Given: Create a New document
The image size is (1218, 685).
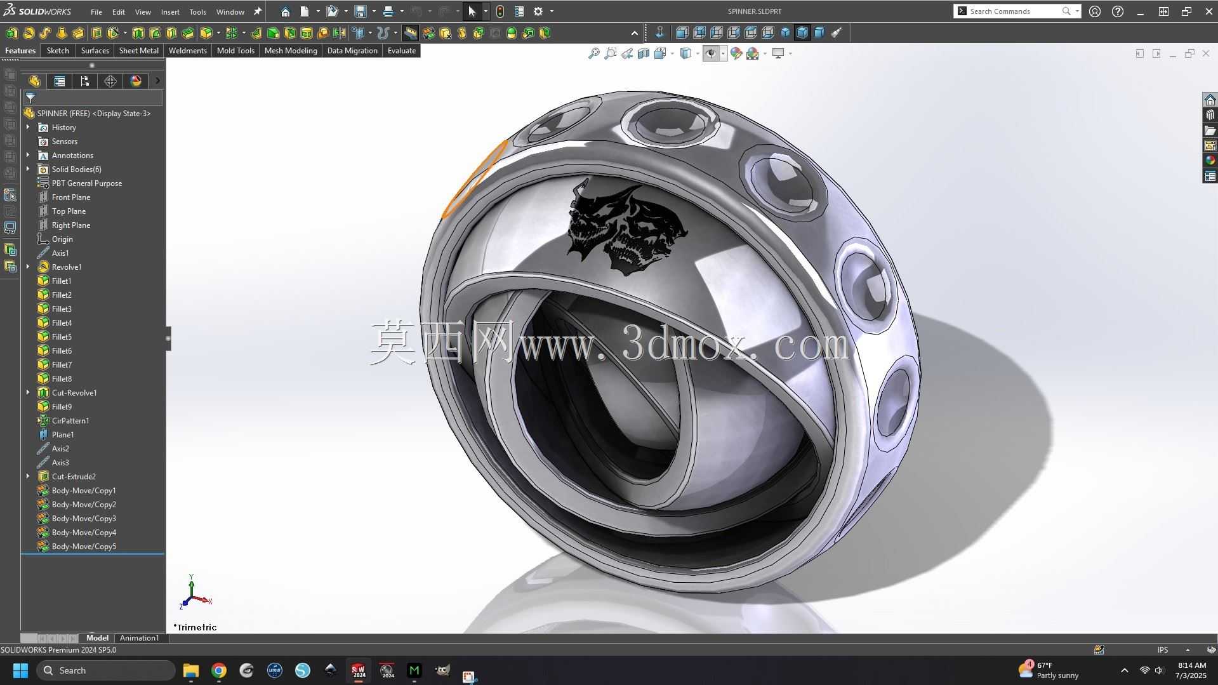Looking at the screenshot, I should (x=305, y=11).
